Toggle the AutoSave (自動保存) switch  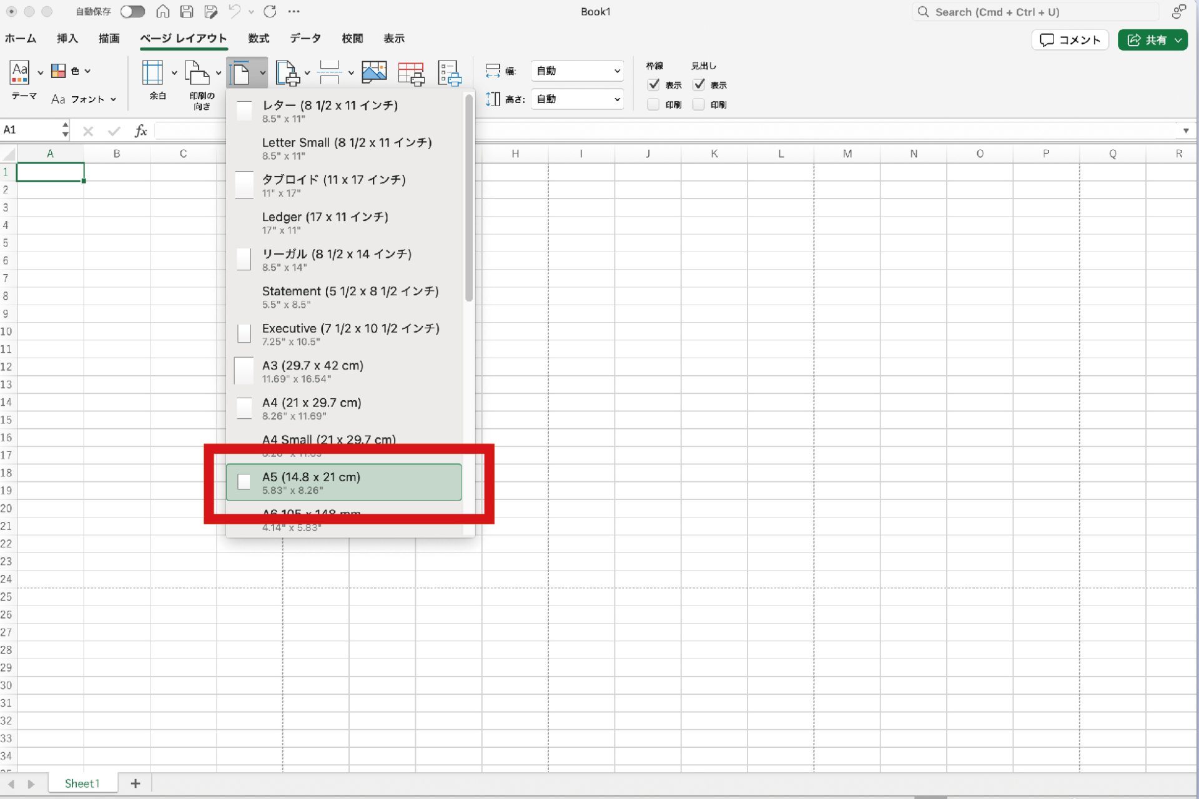point(132,11)
